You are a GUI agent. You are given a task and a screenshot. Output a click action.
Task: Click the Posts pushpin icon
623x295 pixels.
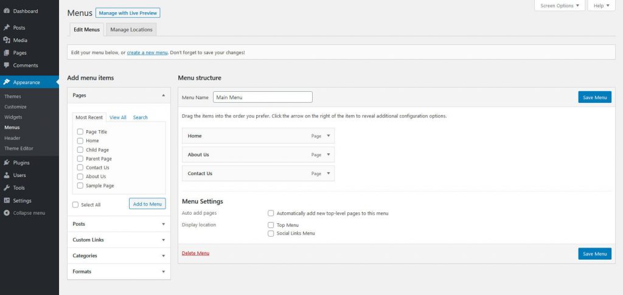point(6,28)
